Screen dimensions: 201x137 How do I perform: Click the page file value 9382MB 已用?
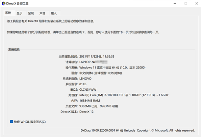pos(99,106)
